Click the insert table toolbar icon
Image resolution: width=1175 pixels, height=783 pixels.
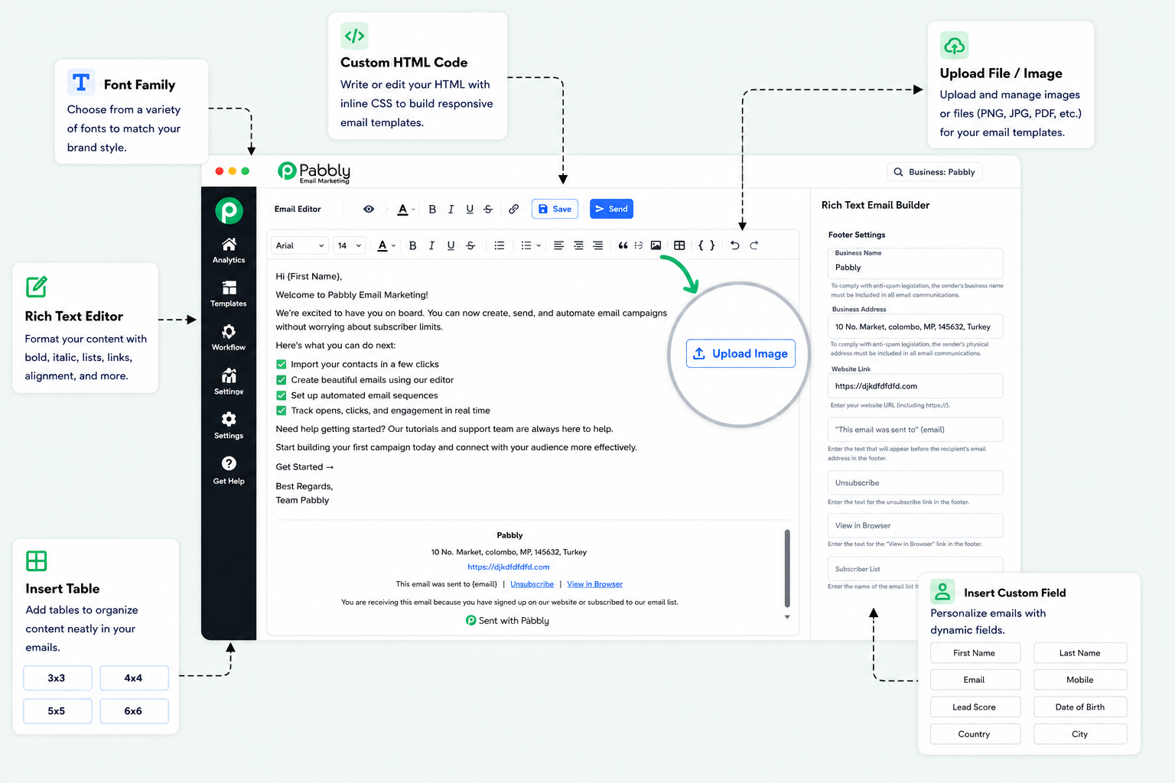pos(679,245)
